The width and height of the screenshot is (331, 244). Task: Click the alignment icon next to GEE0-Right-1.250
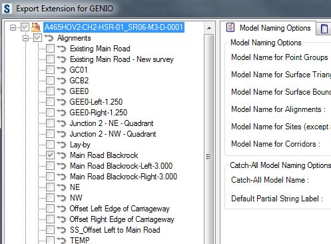pos(61,113)
